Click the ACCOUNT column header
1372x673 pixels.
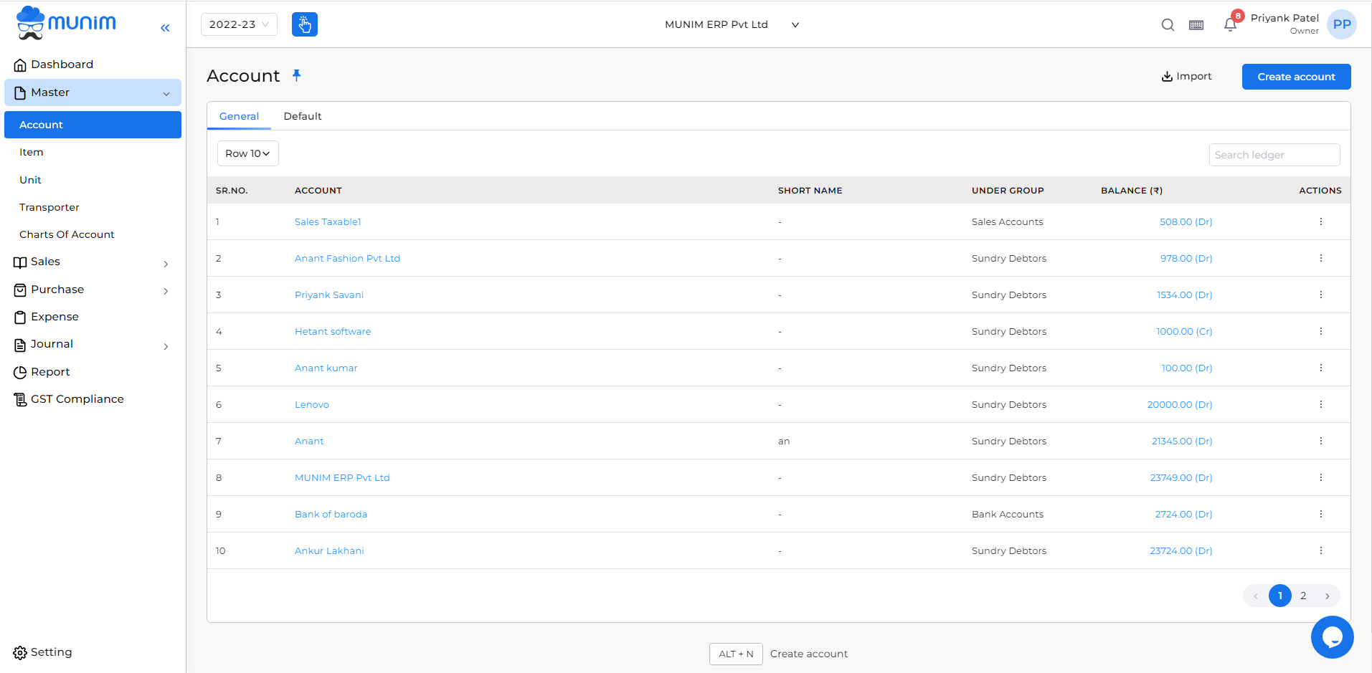coord(318,191)
